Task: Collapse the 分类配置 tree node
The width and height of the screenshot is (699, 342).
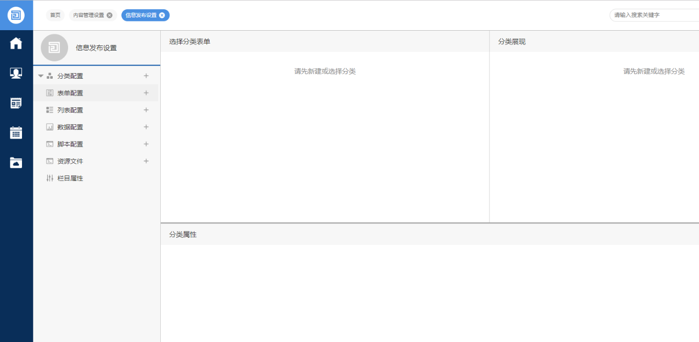Action: pyautogui.click(x=40, y=75)
